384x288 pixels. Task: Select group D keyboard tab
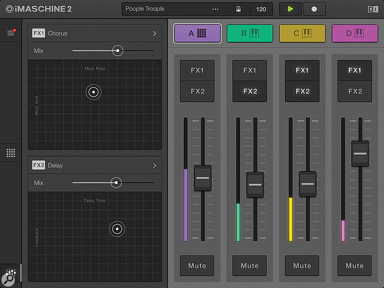pyautogui.click(x=355, y=33)
